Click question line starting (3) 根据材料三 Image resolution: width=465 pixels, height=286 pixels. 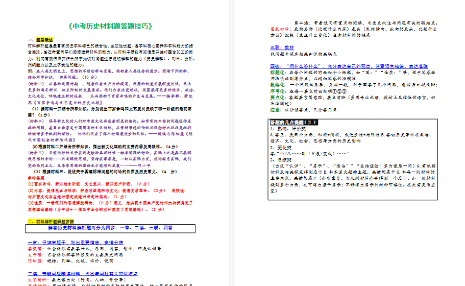click(105, 172)
